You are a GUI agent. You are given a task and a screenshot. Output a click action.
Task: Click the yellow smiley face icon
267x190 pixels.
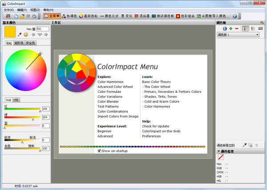click(x=26, y=35)
